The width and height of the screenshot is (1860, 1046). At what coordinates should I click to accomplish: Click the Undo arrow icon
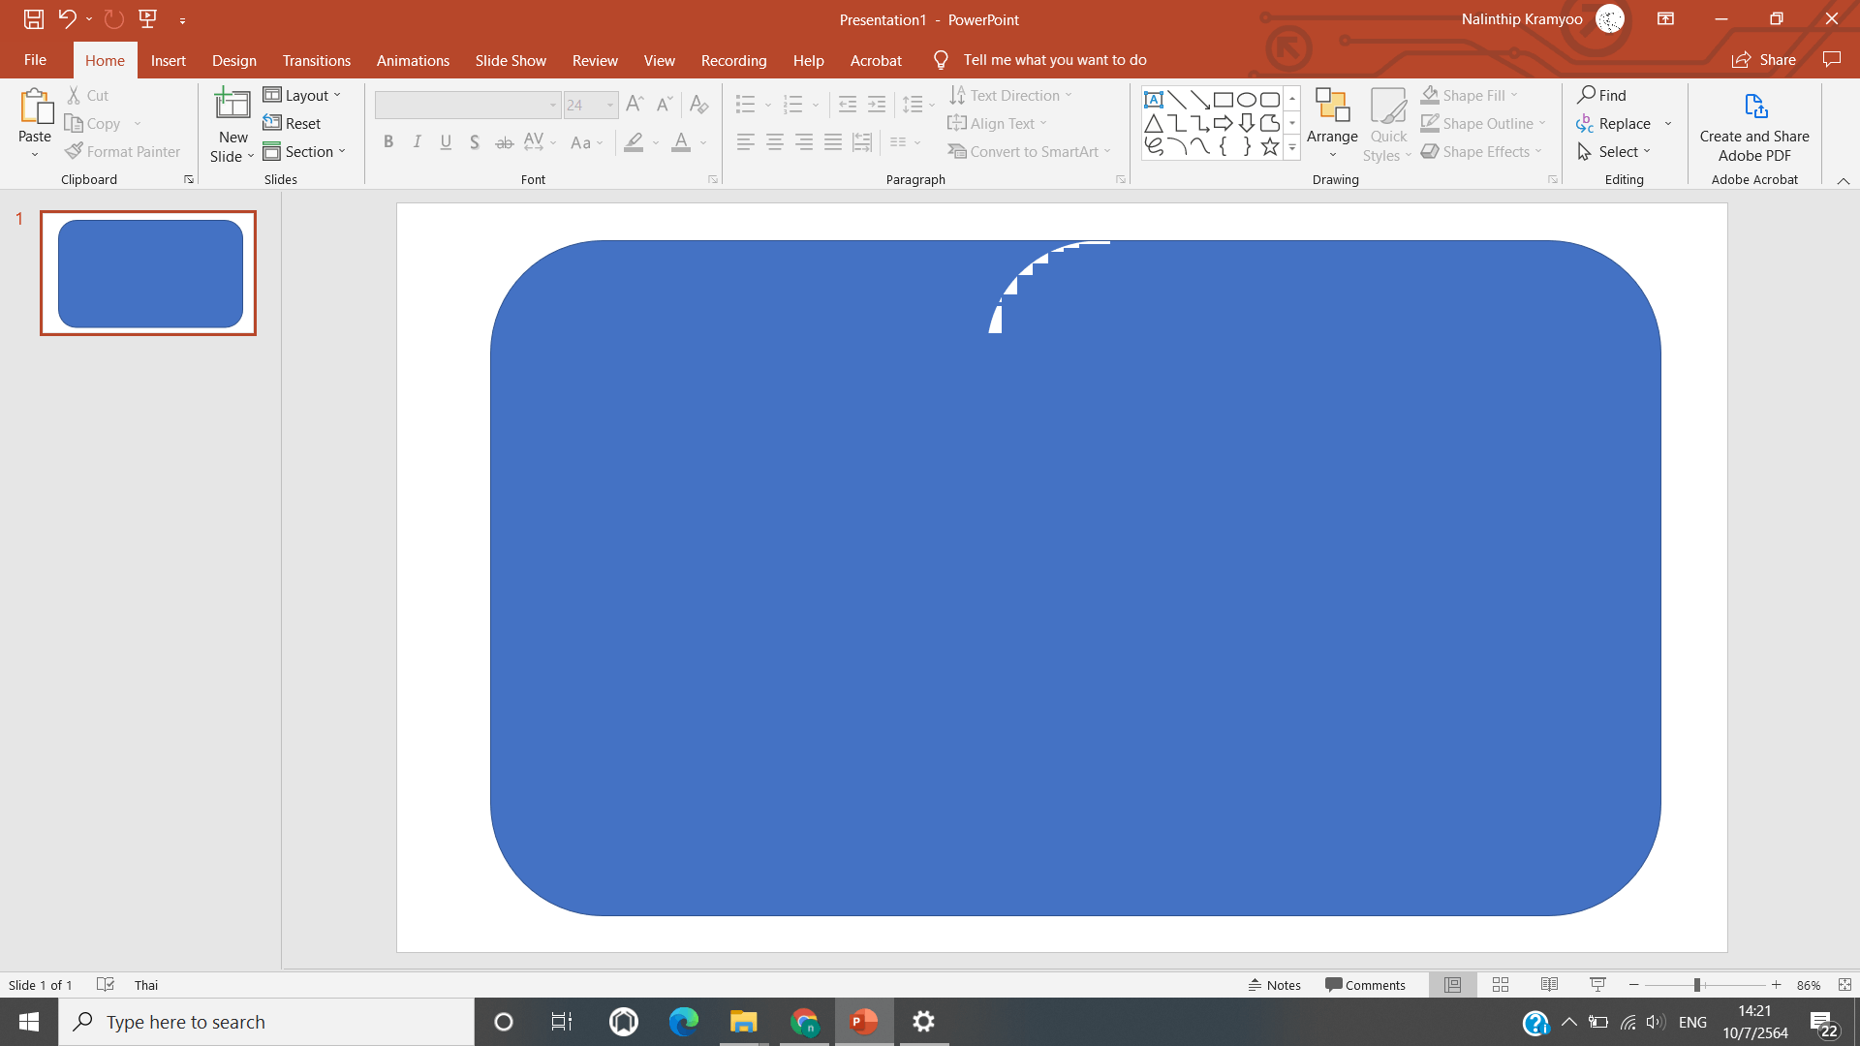click(x=66, y=18)
